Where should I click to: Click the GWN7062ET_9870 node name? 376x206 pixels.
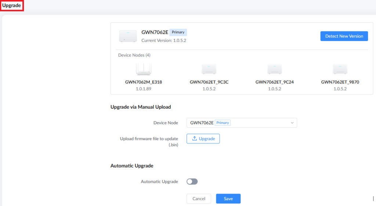pos(340,82)
